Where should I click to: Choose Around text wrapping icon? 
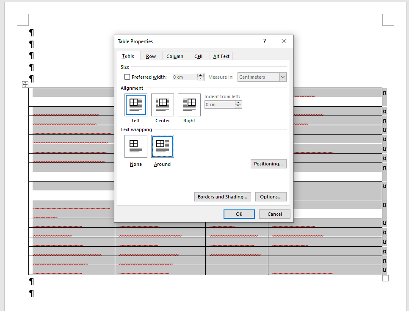(x=163, y=146)
